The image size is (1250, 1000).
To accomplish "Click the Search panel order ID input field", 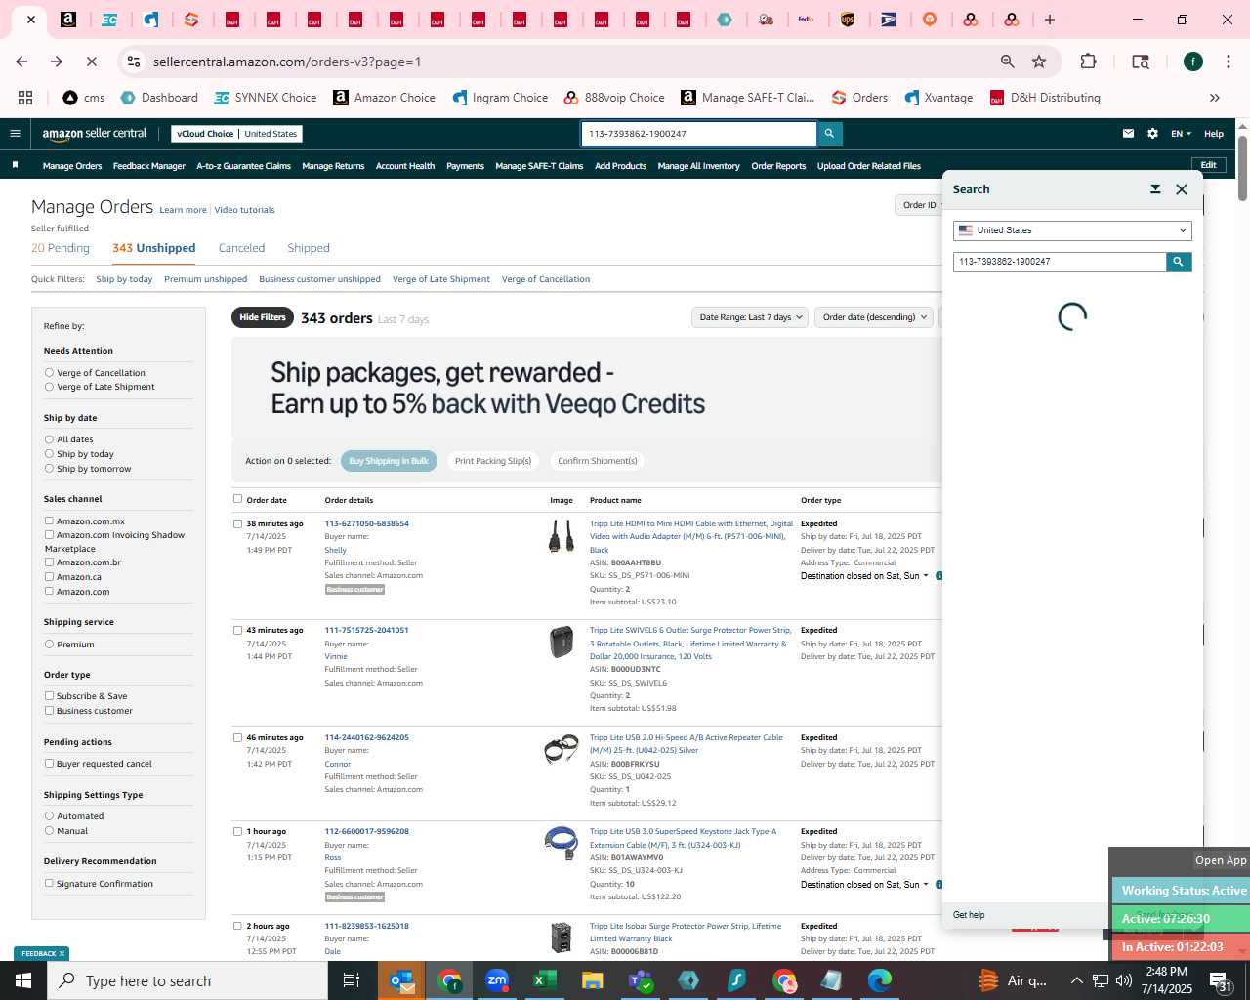I will pos(1060,262).
